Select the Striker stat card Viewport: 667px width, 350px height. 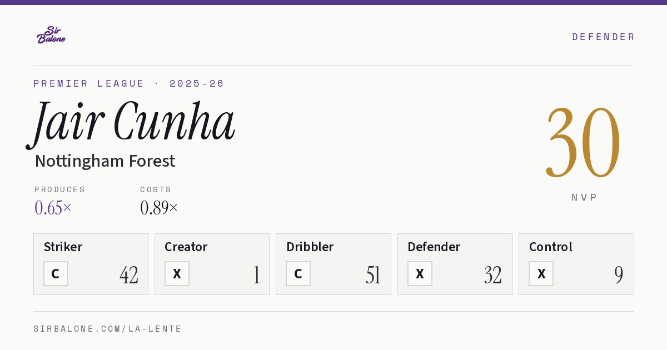[91, 264]
